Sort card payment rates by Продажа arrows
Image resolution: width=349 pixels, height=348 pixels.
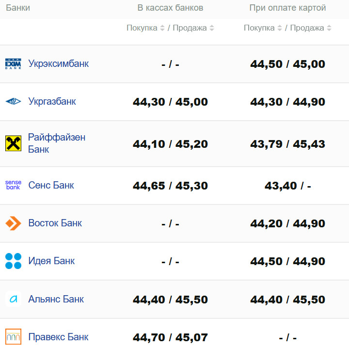tap(329, 28)
